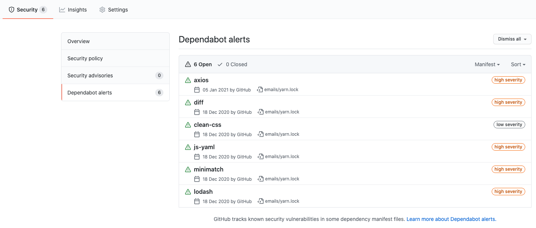Open the Dismiss all dropdown

point(512,39)
